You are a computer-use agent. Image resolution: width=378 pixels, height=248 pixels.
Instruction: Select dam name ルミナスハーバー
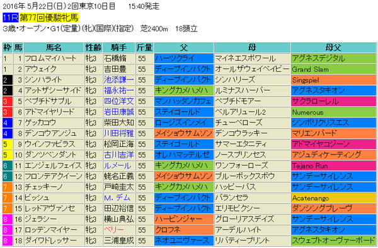pyautogui.click(x=243, y=90)
